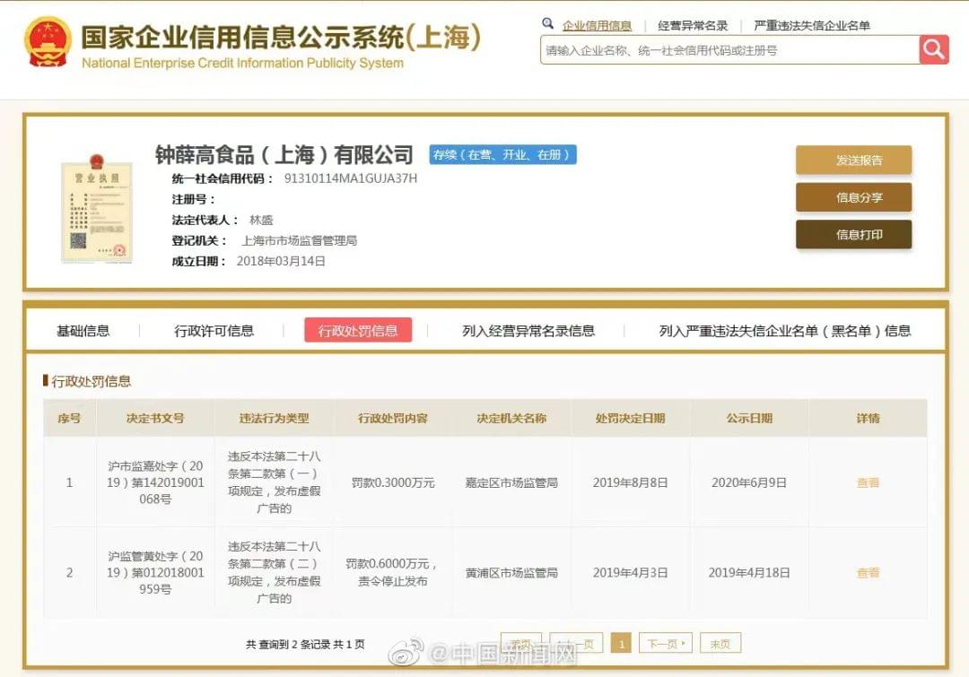This screenshot has height=677, width=969.
Task: Click the authority cell 嘉定区市场监管局
Action: click(x=511, y=482)
